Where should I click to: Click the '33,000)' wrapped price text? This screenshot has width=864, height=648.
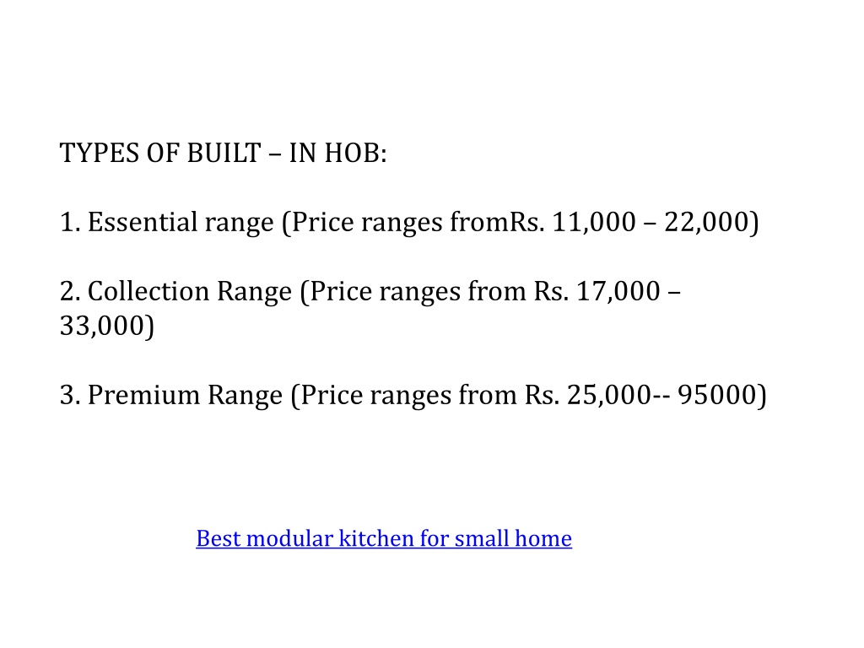coord(107,326)
